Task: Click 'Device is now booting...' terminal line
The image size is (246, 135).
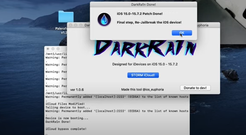Action: 67,118
